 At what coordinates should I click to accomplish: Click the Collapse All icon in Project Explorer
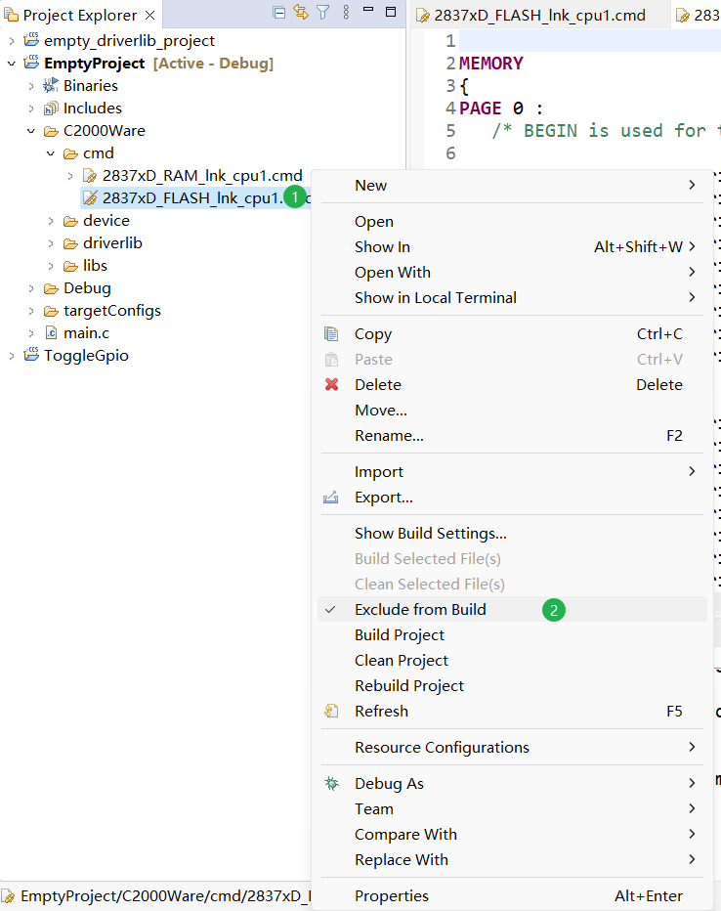pyautogui.click(x=279, y=14)
